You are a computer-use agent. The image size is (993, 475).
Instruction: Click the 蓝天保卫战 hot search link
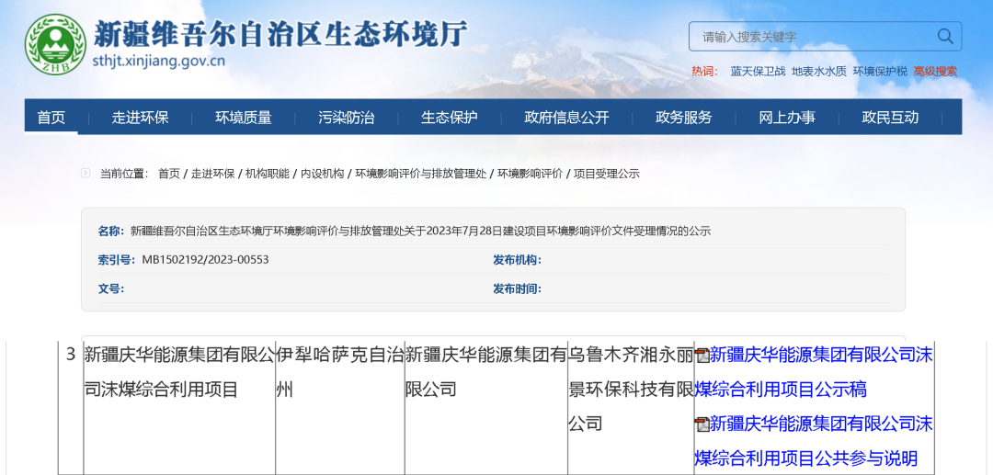click(758, 72)
